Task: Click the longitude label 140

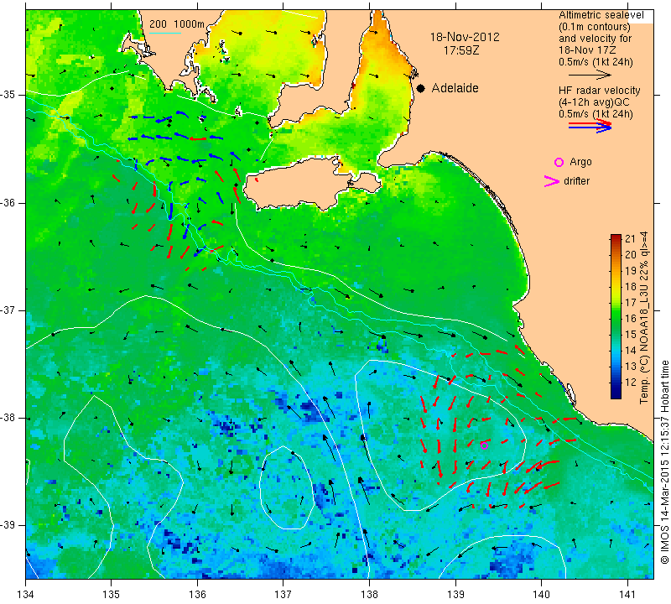Action: [541, 595]
